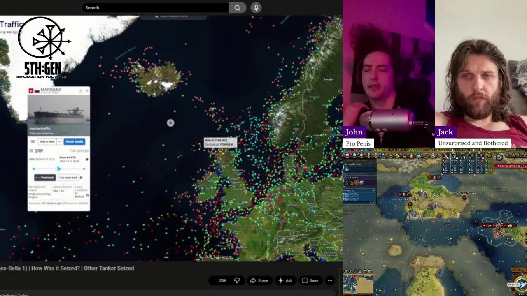
Task: Click the Use route tool button
Action: (x=68, y=178)
